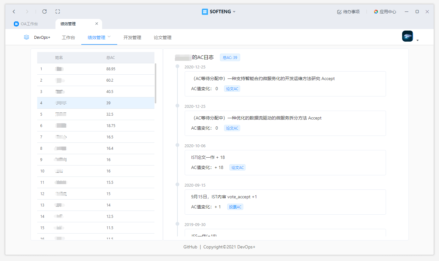Select rank 13 row with 14 AC
Viewport: 439px width, 261px height.
(x=96, y=205)
